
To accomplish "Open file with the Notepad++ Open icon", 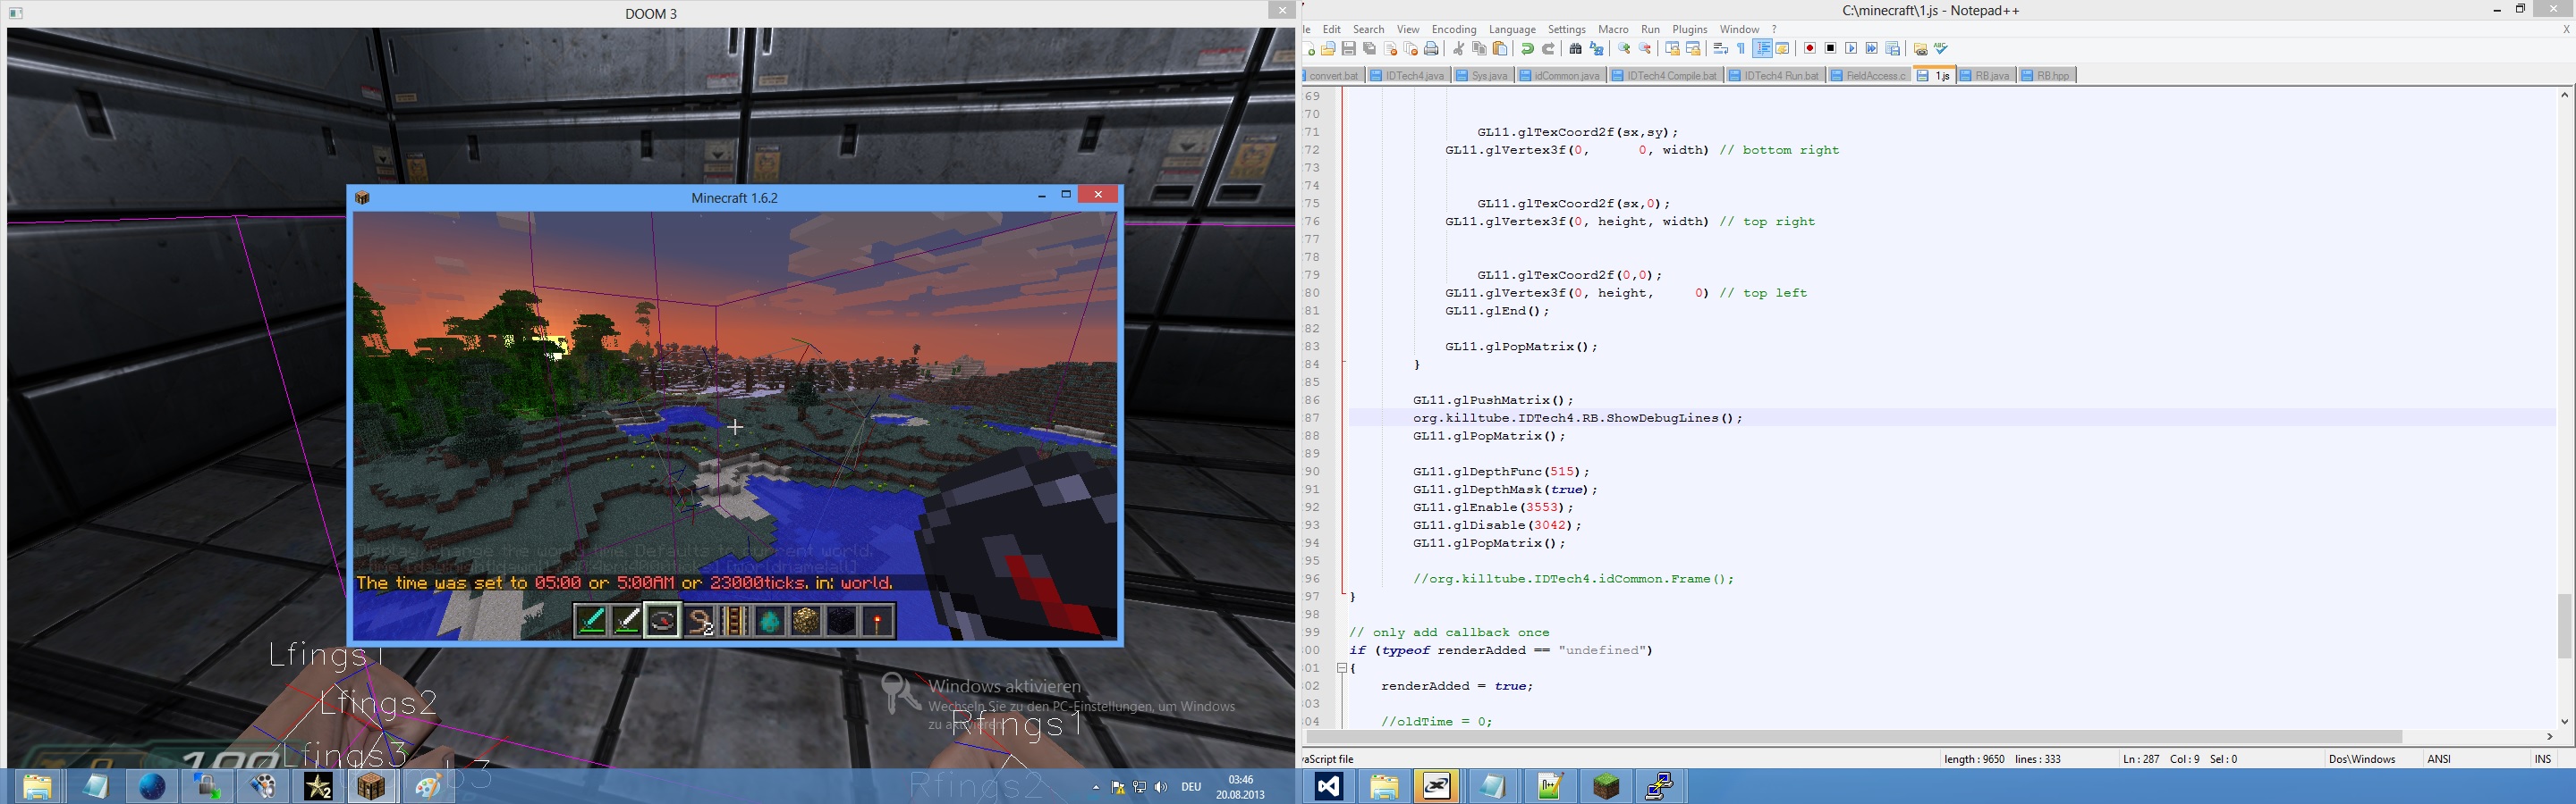I will point(1328,48).
